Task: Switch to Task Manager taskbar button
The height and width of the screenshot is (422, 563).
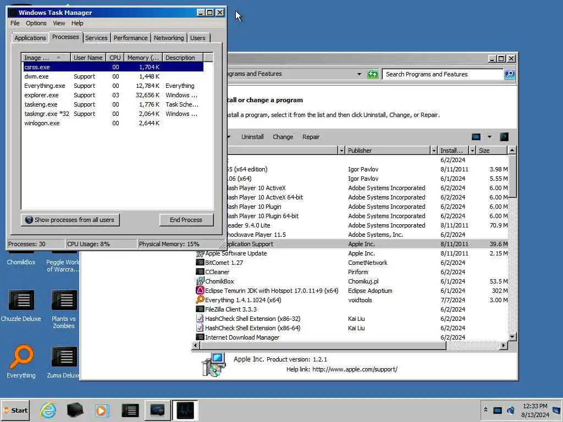Action: click(185, 410)
